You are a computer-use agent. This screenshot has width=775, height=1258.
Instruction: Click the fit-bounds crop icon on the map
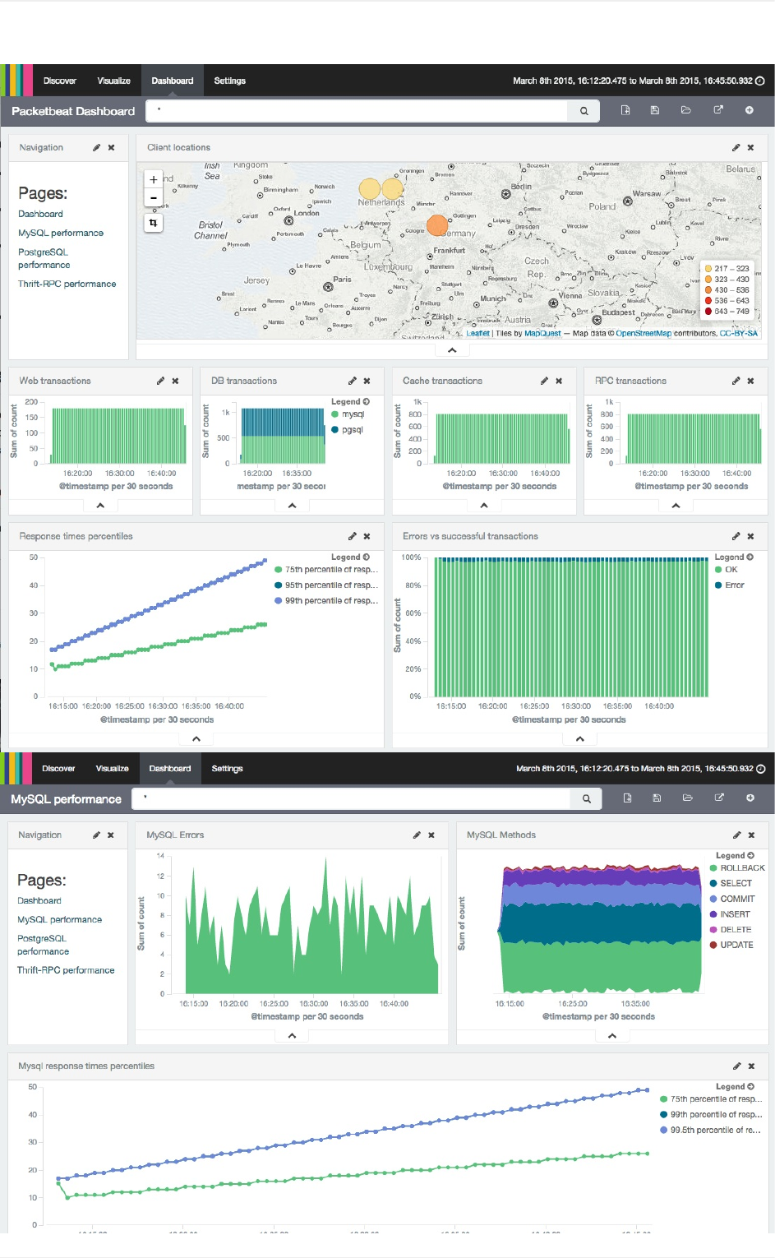point(153,223)
